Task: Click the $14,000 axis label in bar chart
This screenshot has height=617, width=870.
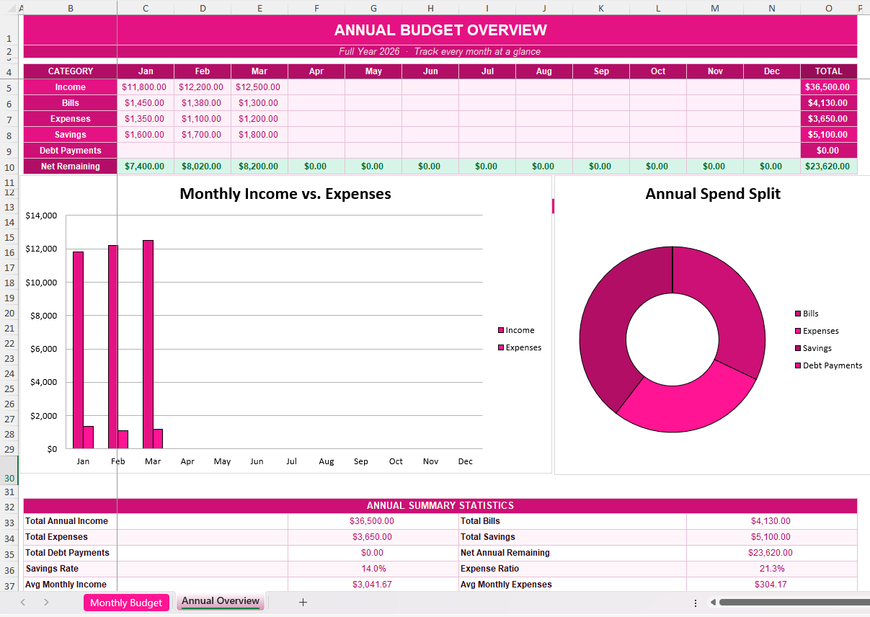Action: (40, 216)
